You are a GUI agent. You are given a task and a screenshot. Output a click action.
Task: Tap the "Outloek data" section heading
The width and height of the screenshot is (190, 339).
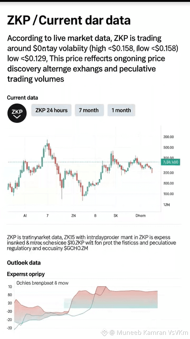[x=24, y=263]
